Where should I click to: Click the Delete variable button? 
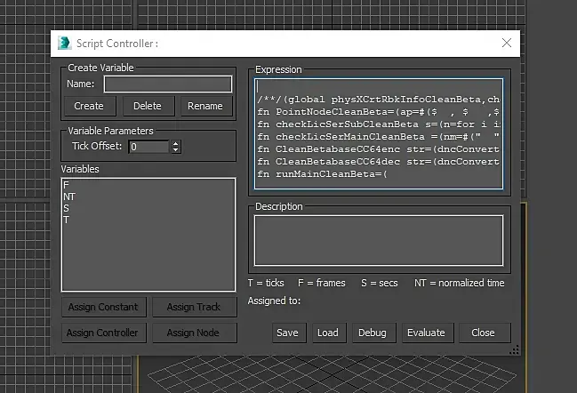click(x=148, y=106)
